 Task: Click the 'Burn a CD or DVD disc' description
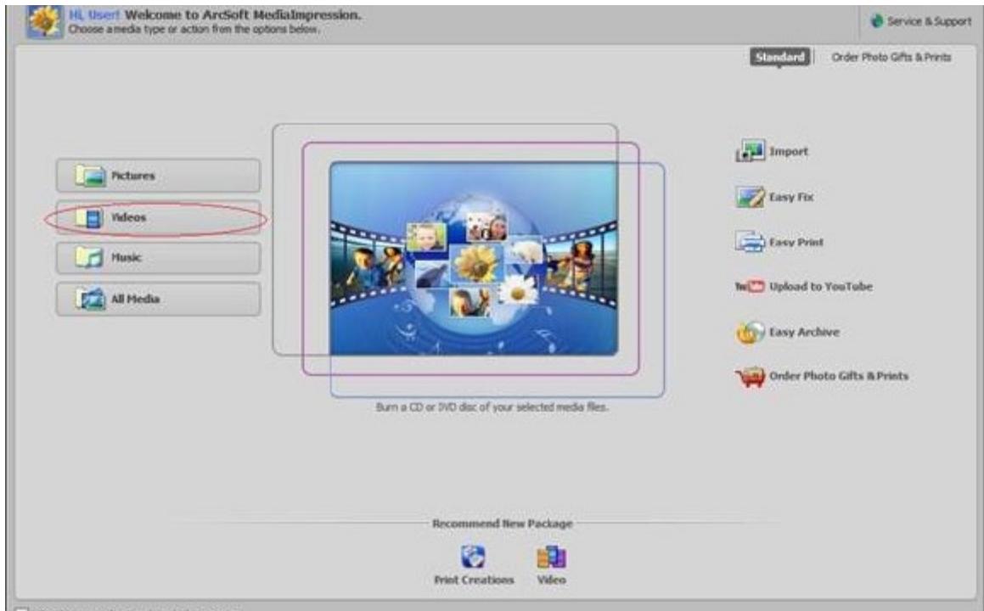[492, 407]
